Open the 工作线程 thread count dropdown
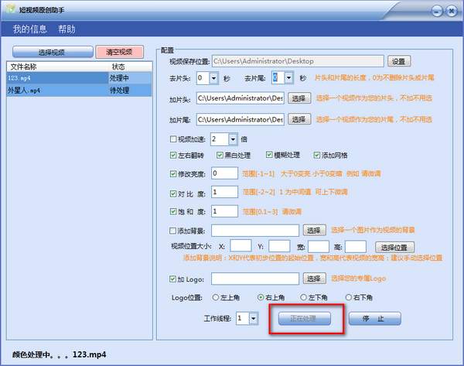This screenshot has height=366, width=464. tap(254, 318)
